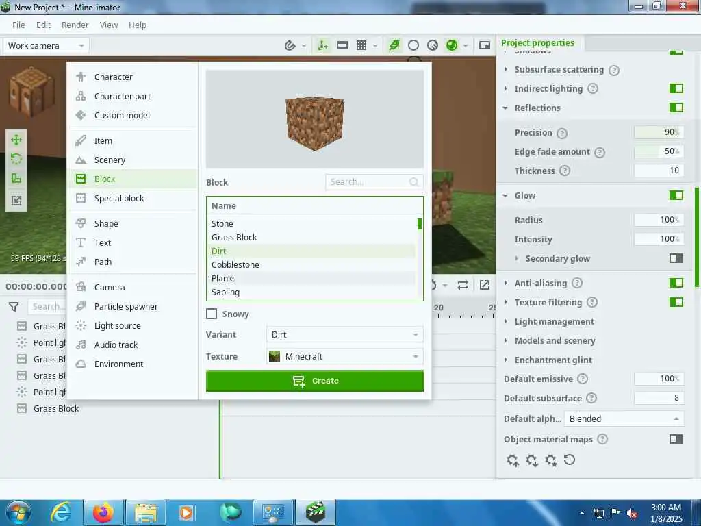Viewport: 701px width, 526px height.
Task: Click the reset circular arrow icon
Action: coord(570,460)
